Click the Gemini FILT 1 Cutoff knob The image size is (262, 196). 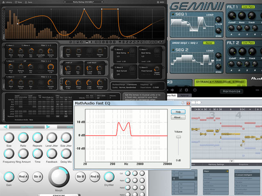232,16
